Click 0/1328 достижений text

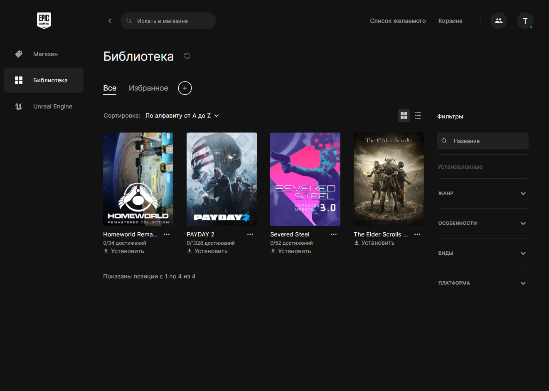[x=211, y=243]
